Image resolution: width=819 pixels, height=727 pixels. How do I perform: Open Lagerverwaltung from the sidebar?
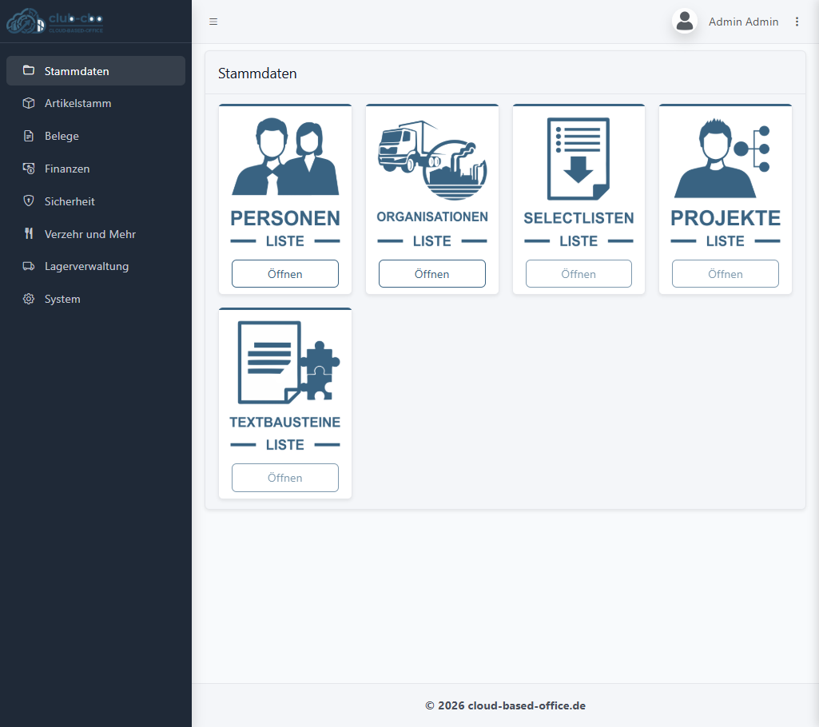(x=96, y=266)
